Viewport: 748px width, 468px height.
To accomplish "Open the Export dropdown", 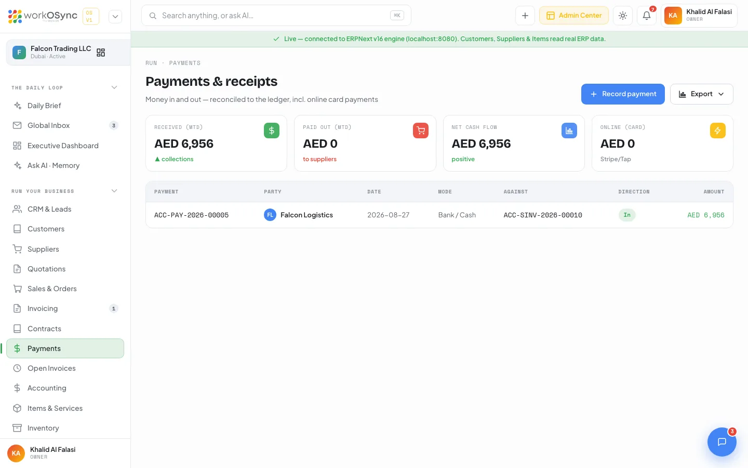I will [x=702, y=94].
